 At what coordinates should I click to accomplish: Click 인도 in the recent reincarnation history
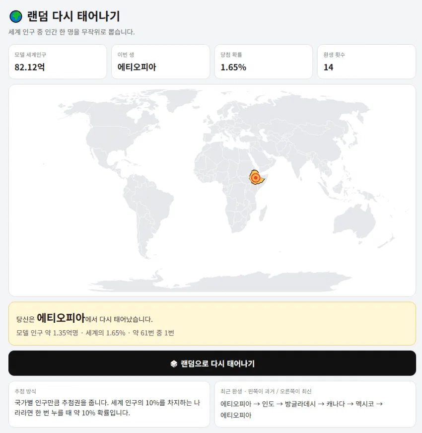pyautogui.click(x=268, y=404)
